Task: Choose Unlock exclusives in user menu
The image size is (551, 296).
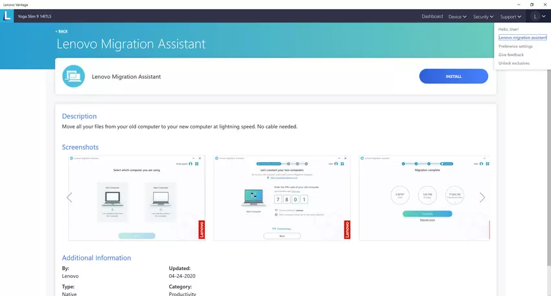Action: tap(514, 63)
